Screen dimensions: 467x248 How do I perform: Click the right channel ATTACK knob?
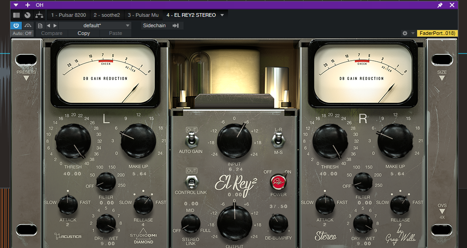pyautogui.click(x=325, y=205)
